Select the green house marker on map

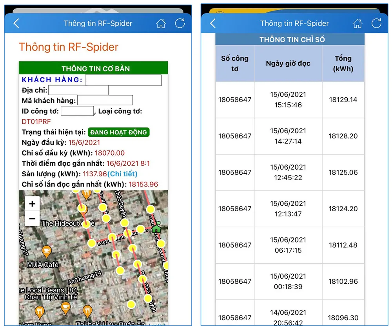coord(156,228)
